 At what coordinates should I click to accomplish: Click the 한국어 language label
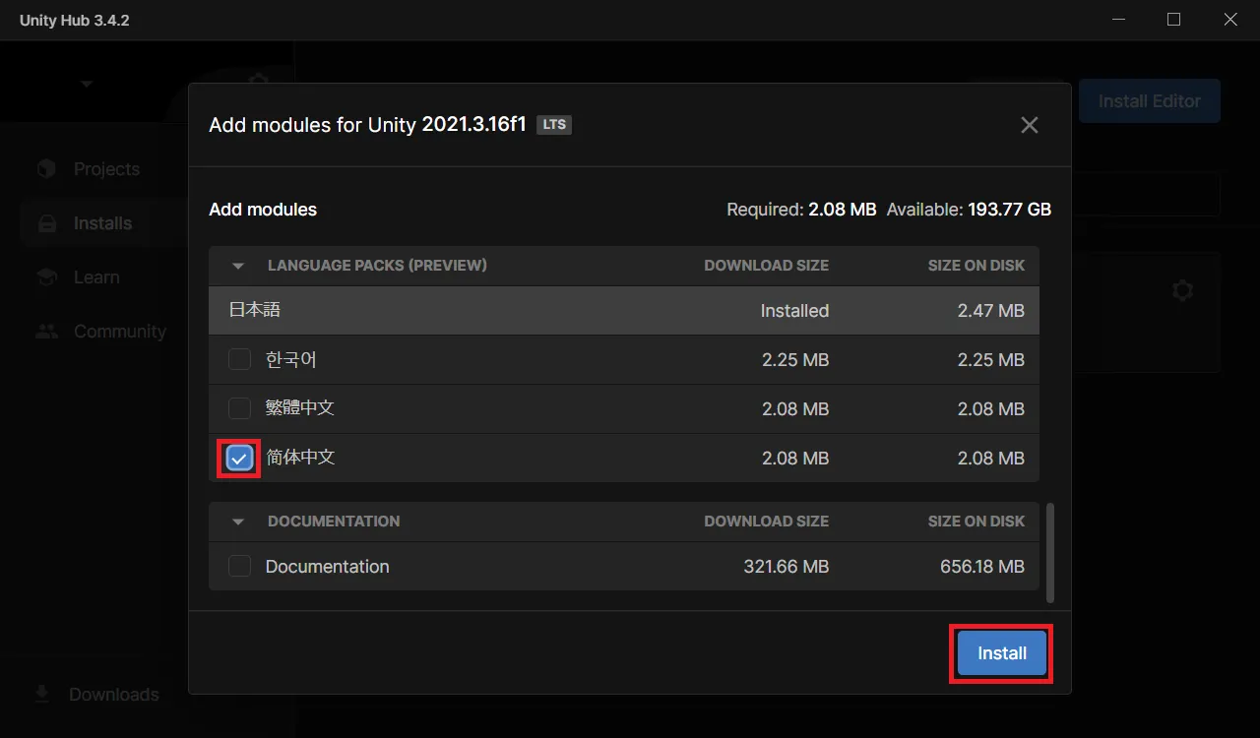(x=291, y=360)
